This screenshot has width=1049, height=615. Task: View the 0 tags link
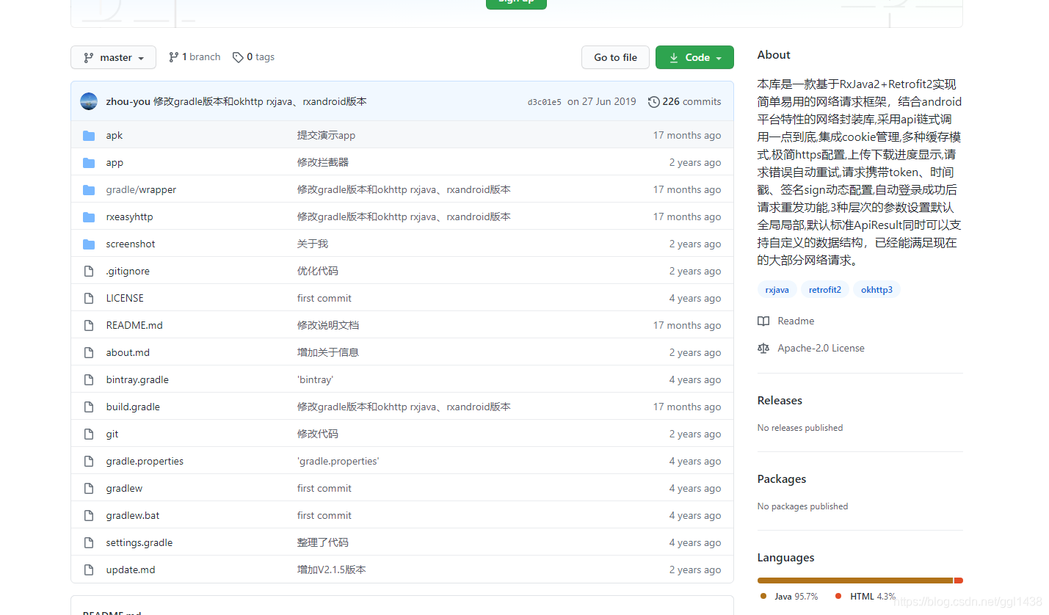pyautogui.click(x=253, y=57)
